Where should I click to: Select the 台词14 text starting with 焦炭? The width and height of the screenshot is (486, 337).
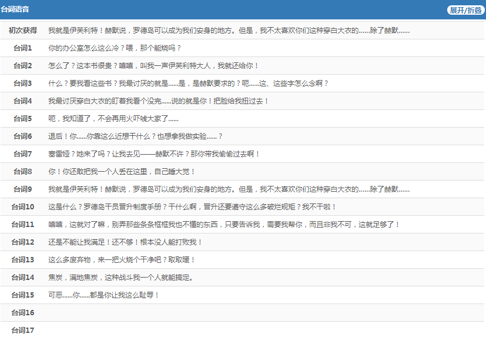click(x=120, y=277)
